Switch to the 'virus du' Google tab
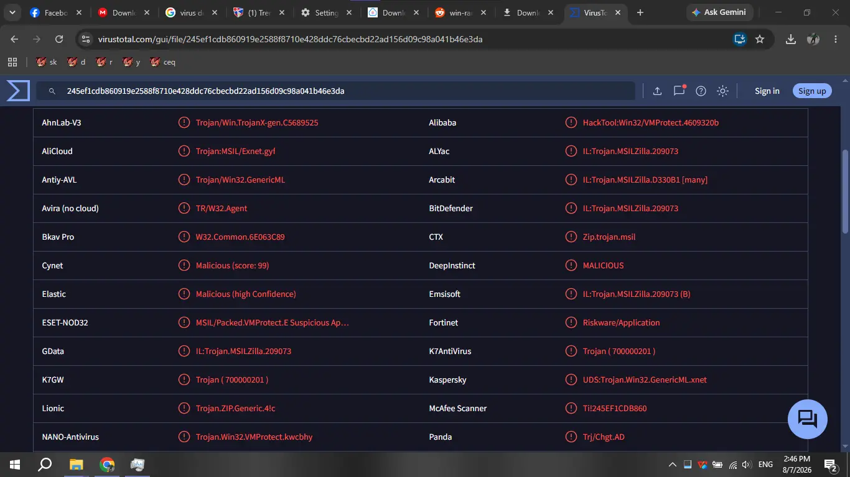Viewport: 850px width, 477px height. click(x=191, y=12)
